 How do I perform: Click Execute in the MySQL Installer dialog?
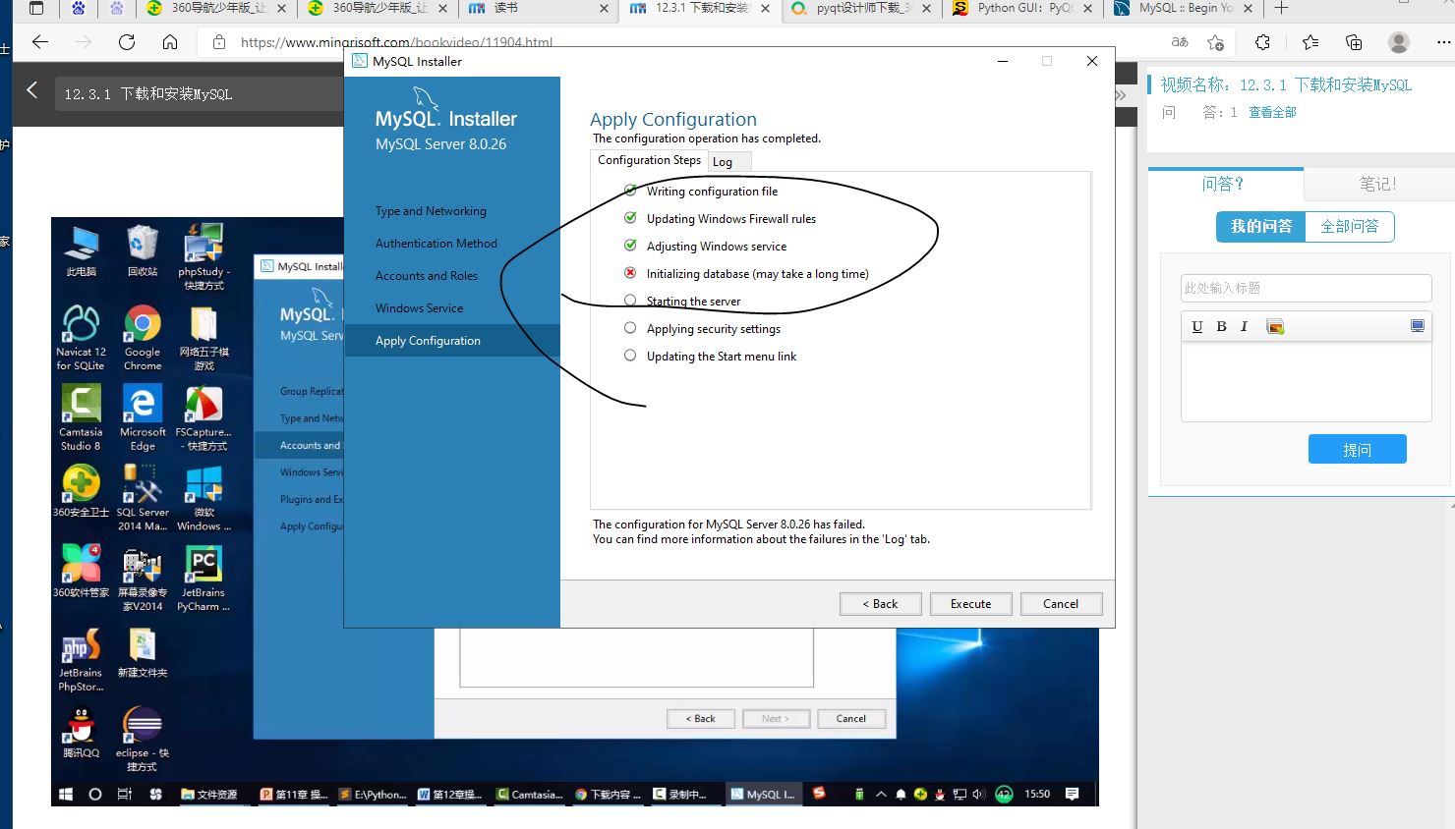(x=971, y=604)
